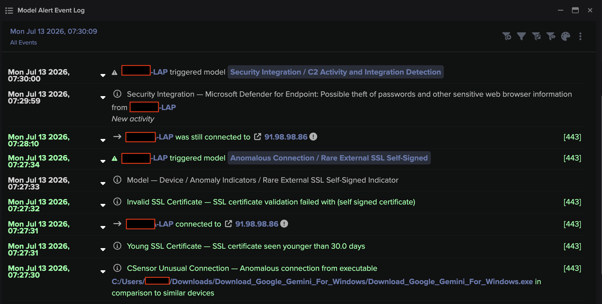Viewport: 602px width, 304px height.
Task: Open external link icon on 07:27:31 connection row
Action: point(228,224)
